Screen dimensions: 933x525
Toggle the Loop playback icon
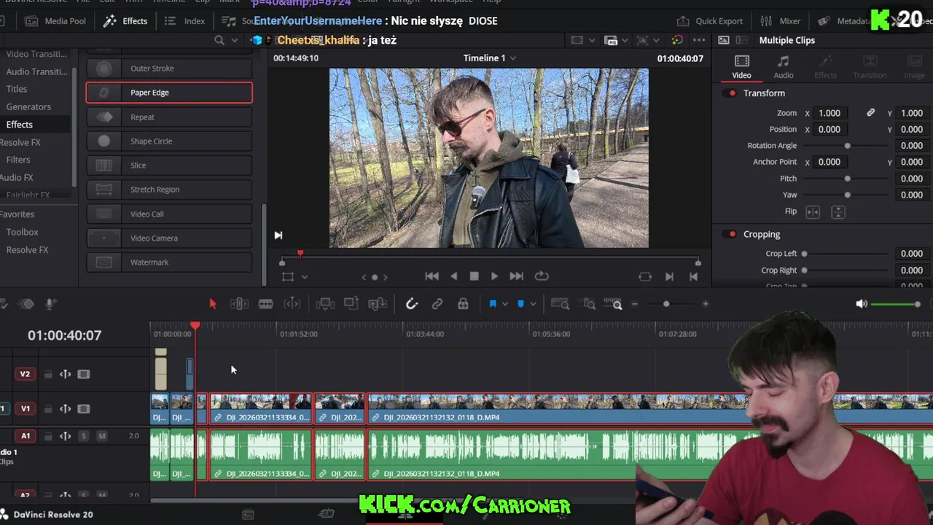[x=541, y=276]
